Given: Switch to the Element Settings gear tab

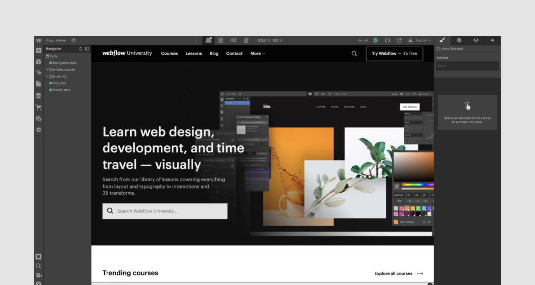Looking at the screenshot, I should tap(459, 40).
